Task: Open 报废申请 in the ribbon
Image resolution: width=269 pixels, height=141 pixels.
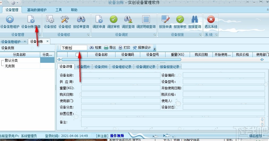Action: pos(165,22)
